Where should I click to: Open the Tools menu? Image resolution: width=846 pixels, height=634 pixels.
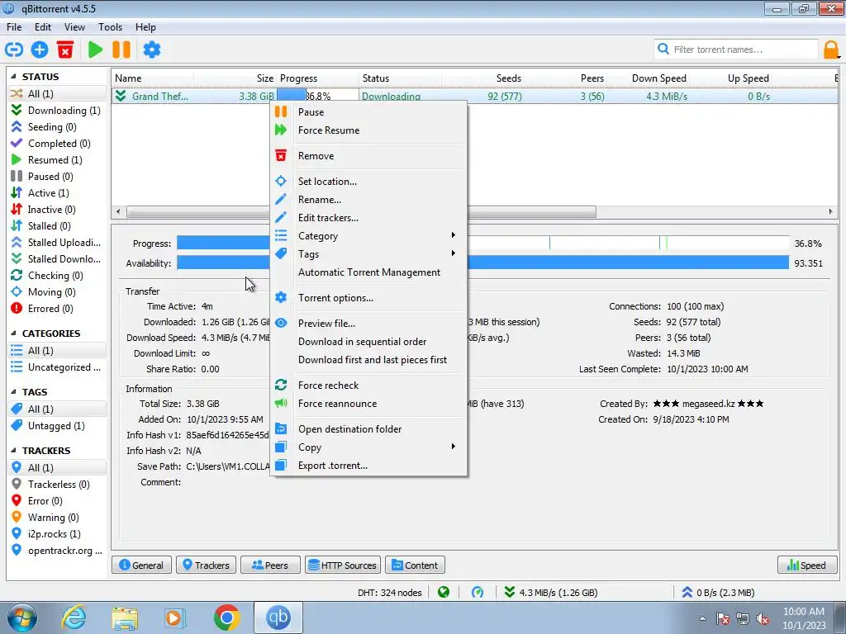click(110, 27)
